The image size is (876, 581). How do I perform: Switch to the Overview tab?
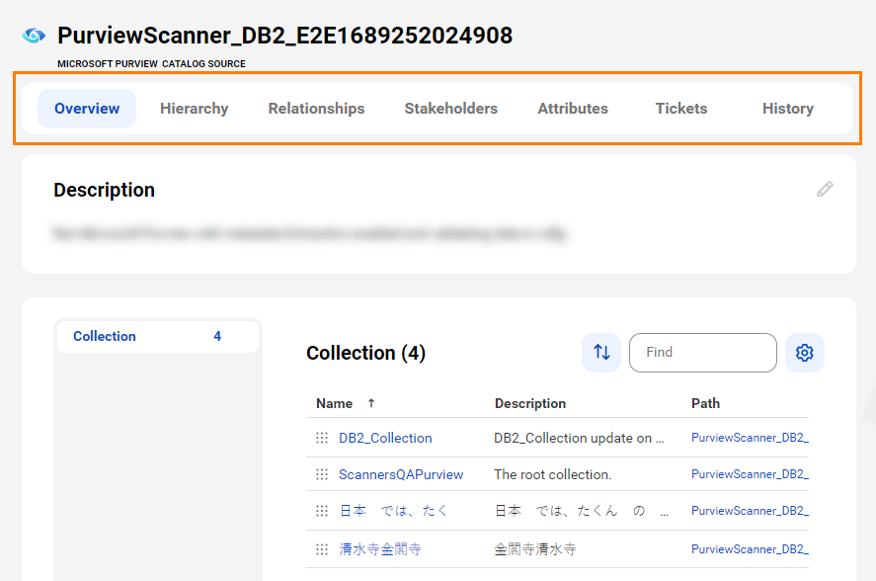[x=87, y=109]
